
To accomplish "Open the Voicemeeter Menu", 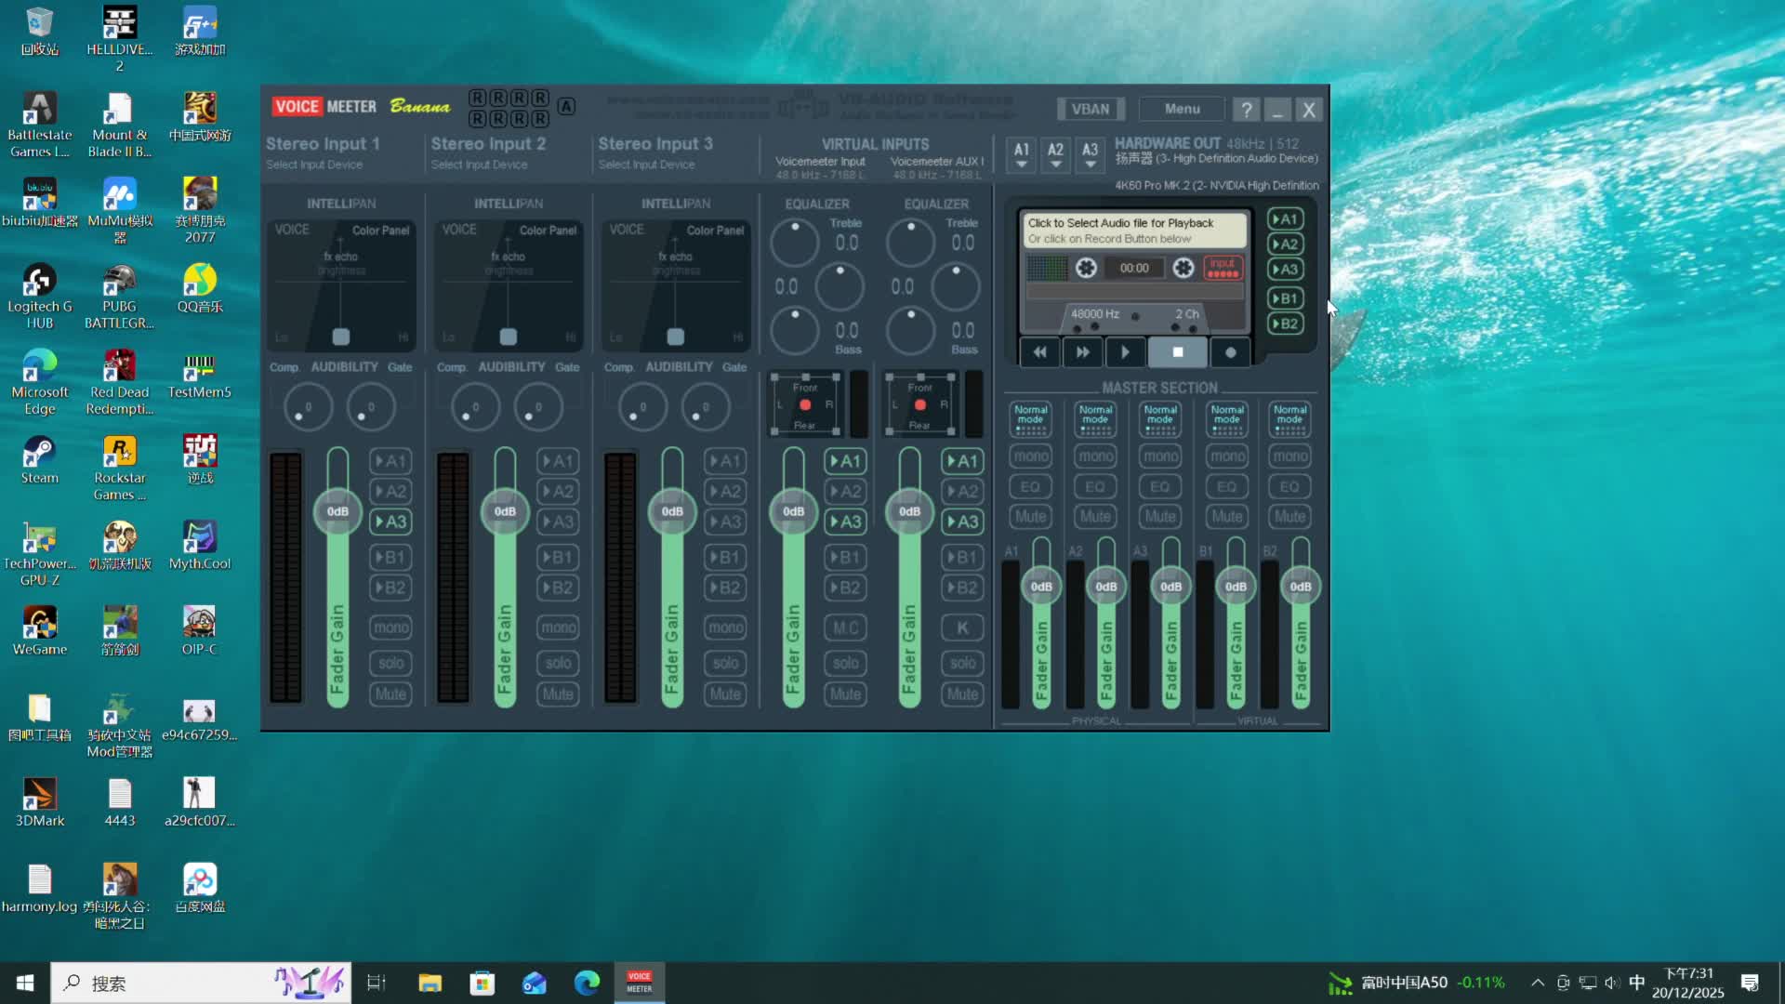I will point(1182,109).
